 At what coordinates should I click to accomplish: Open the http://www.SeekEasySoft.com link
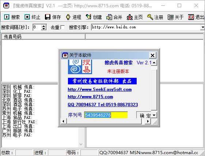[100, 89]
